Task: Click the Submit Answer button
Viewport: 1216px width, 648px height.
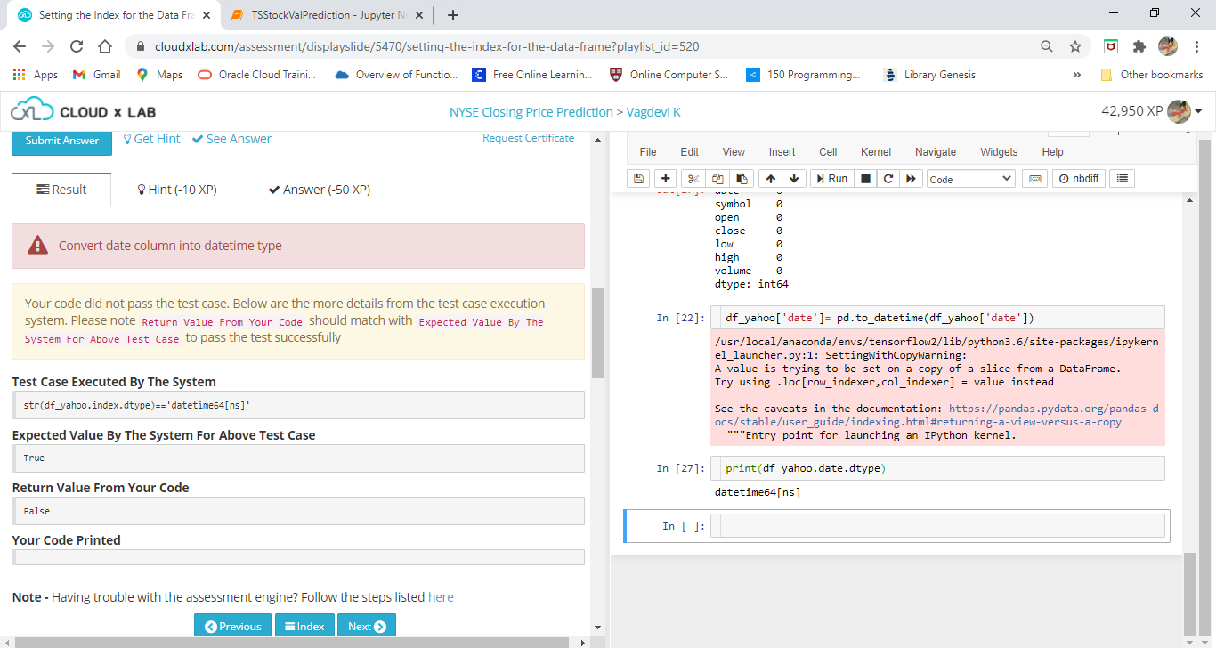Action: (62, 141)
